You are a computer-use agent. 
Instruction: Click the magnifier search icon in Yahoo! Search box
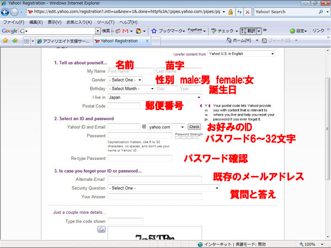pyautogui.click(x=321, y=12)
